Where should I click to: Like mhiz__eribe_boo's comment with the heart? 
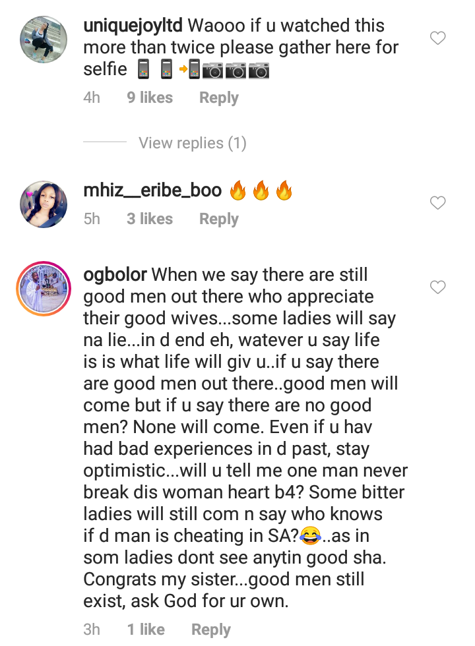point(438,204)
